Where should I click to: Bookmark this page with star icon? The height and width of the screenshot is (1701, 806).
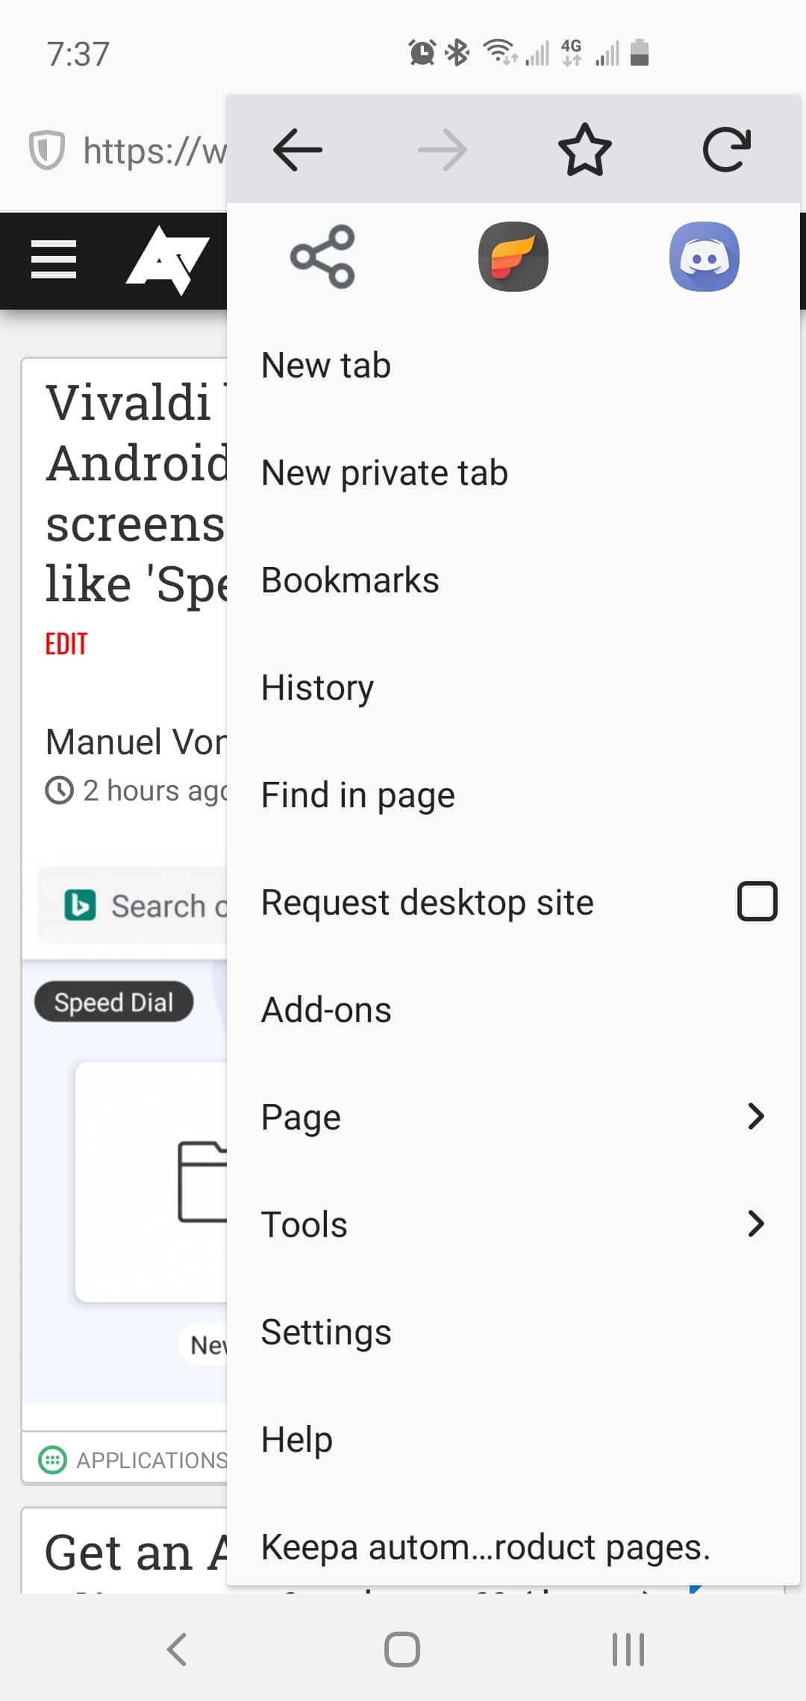tap(584, 150)
